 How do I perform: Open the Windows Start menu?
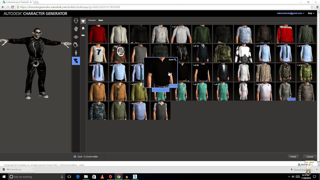click(4, 177)
